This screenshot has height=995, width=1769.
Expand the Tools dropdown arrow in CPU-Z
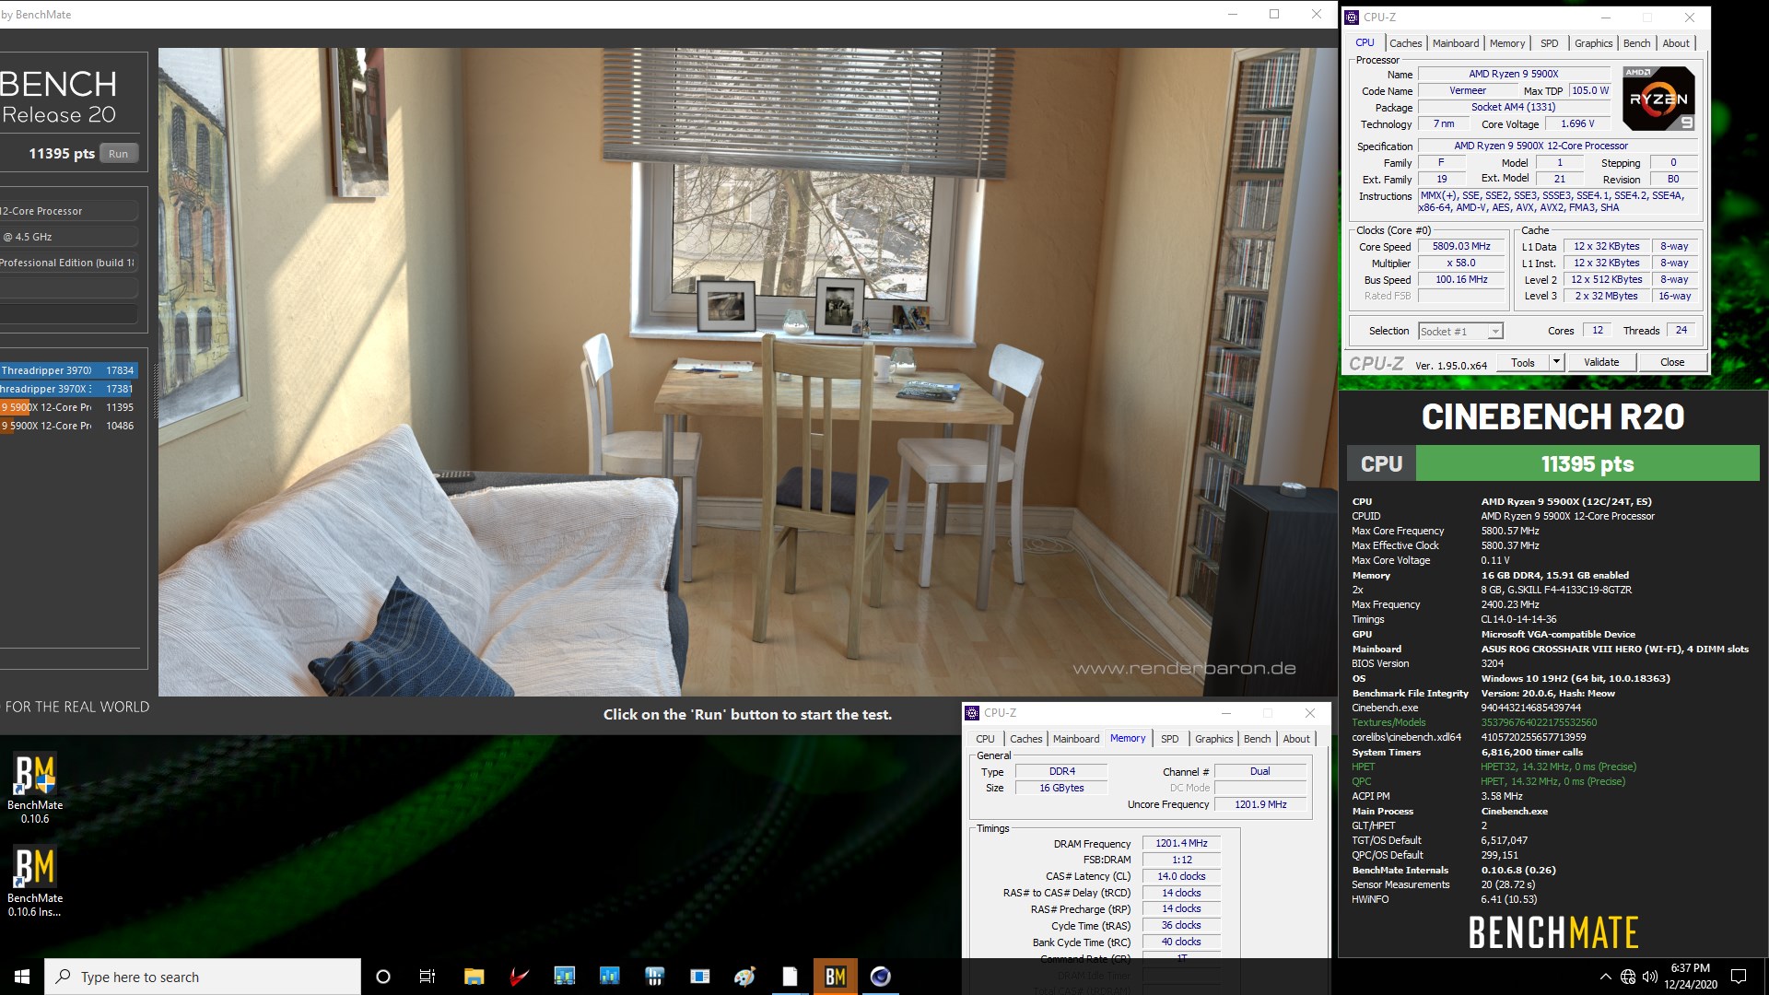pos(1556,362)
